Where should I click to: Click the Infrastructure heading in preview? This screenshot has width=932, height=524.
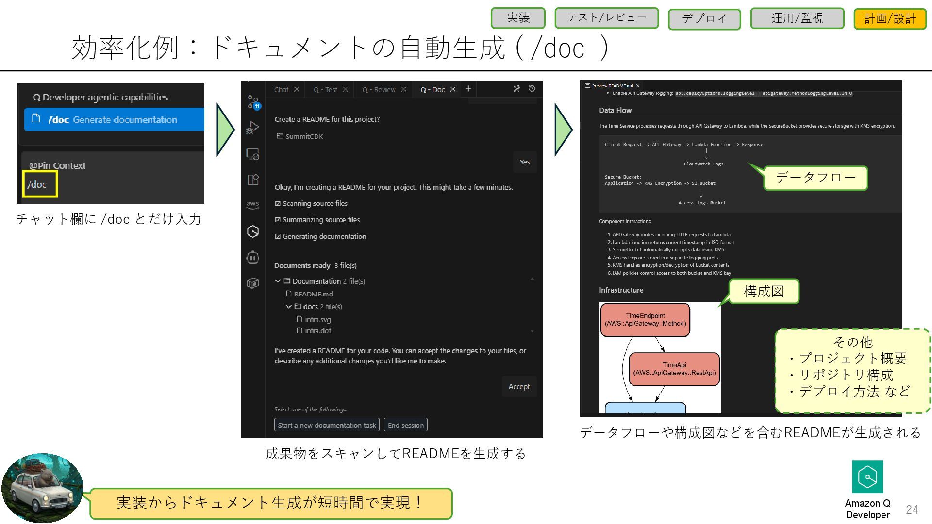621,290
